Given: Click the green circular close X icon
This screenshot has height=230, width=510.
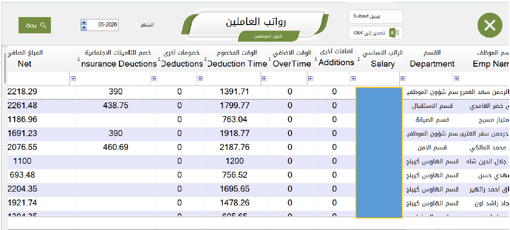Looking at the screenshot, I should click(x=490, y=25).
